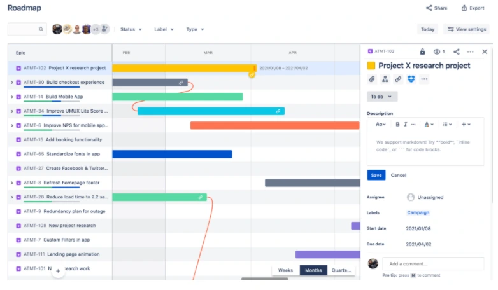
Task: Save the description
Action: pyautogui.click(x=376, y=175)
